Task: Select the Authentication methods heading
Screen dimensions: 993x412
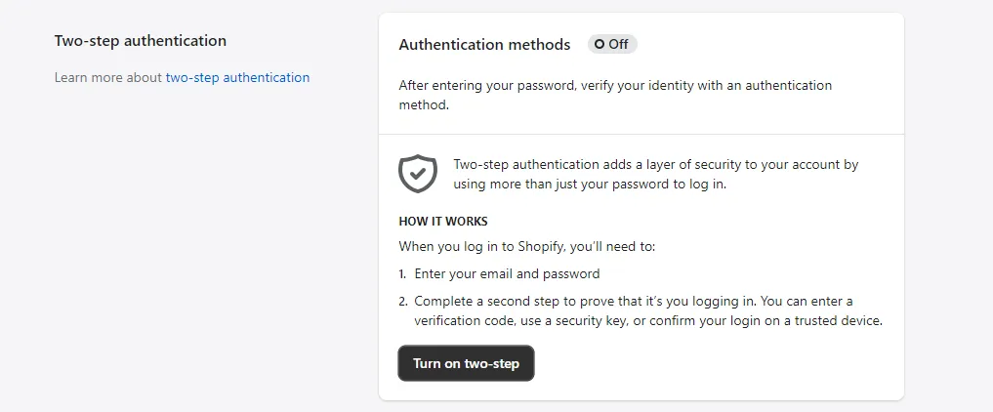Action: point(484,44)
